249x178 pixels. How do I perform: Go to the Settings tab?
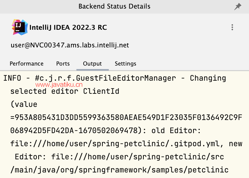[126, 64]
